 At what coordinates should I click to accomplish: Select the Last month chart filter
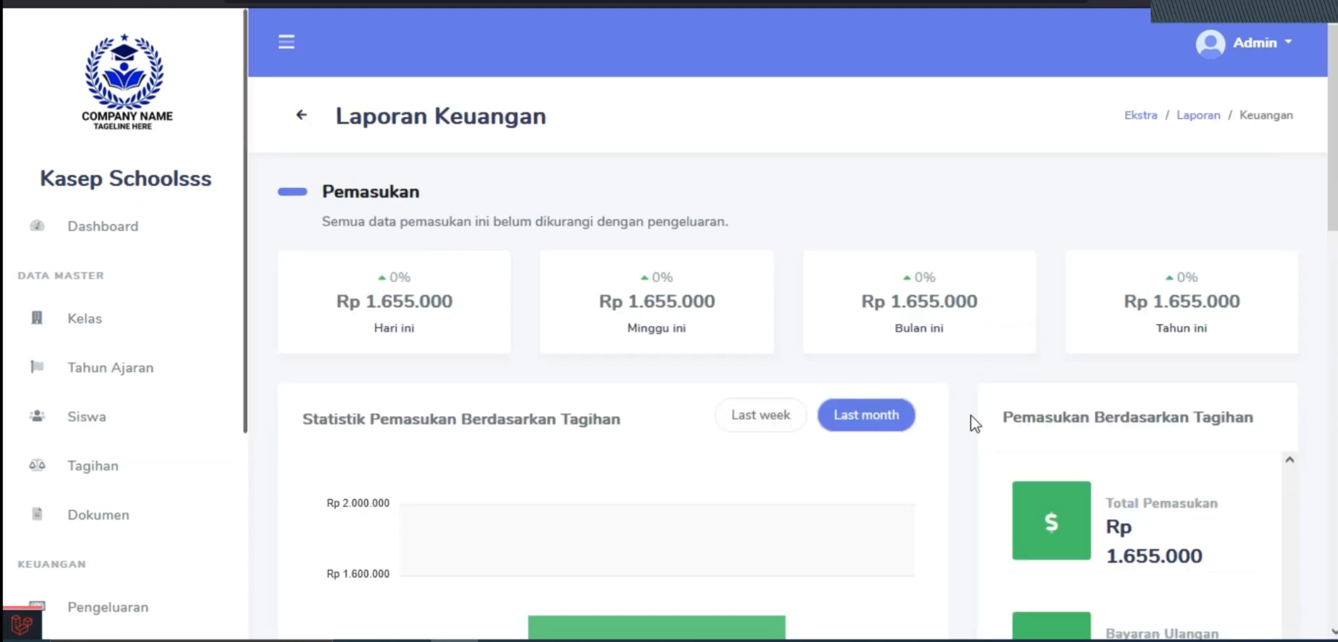coord(866,415)
